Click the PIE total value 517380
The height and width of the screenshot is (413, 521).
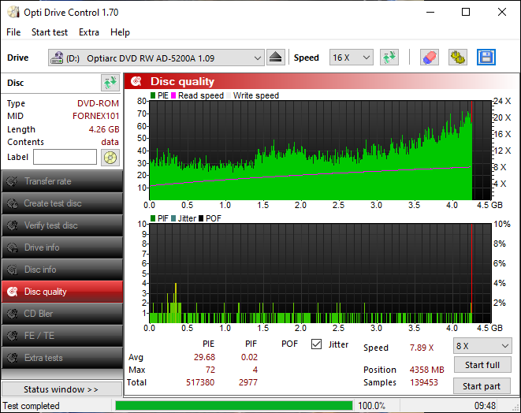pyautogui.click(x=200, y=382)
